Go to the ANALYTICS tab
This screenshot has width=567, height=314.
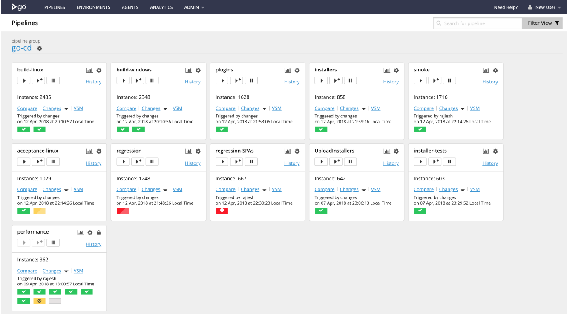[161, 7]
